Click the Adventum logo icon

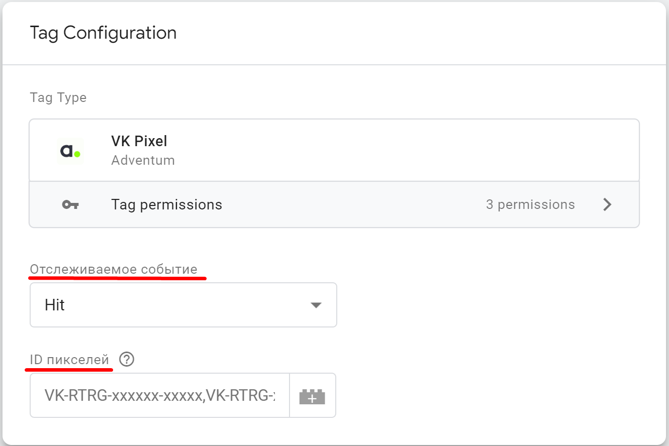[70, 151]
